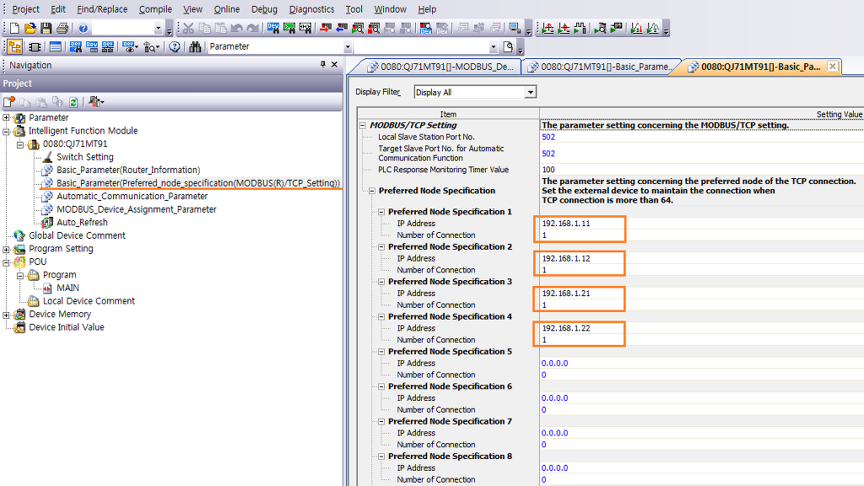
Task: Open the Display Filter dropdown
Action: [x=531, y=92]
